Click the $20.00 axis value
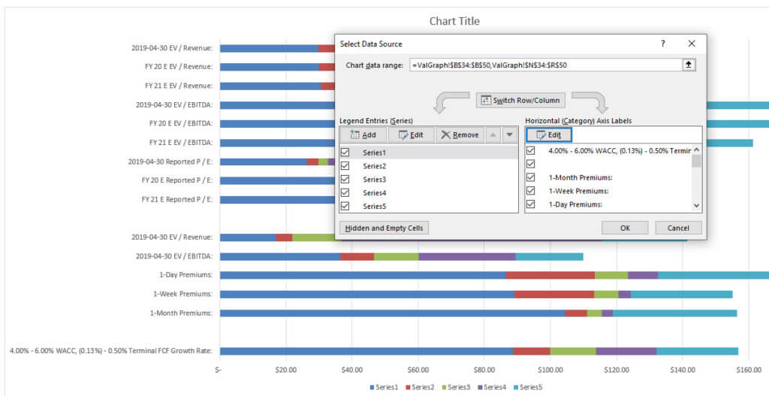Viewport: 769px width, 396px height. [286, 370]
